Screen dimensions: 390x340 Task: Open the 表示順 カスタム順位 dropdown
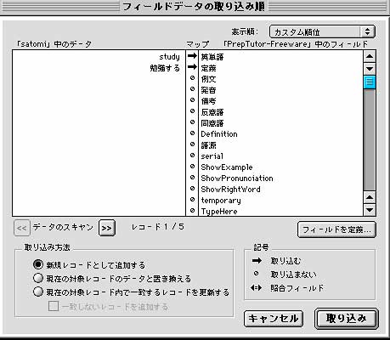coord(322,31)
